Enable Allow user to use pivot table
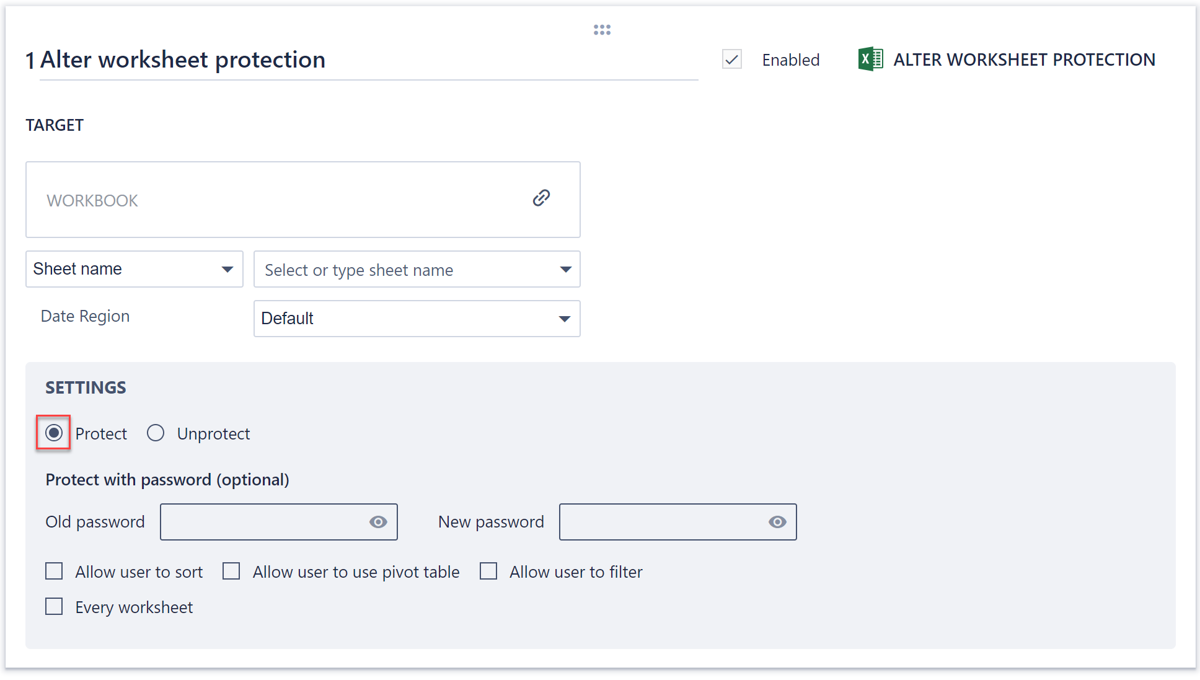This screenshot has height=680, width=1200. (231, 571)
